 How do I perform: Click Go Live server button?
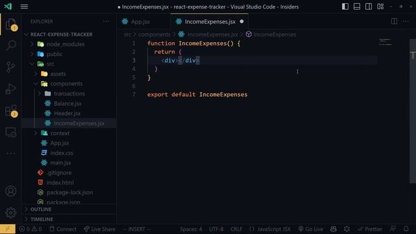tap(311, 229)
